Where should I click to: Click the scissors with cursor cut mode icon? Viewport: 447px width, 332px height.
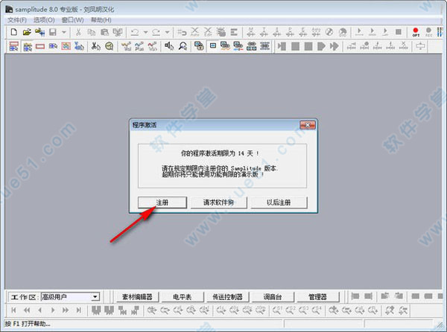(x=96, y=46)
